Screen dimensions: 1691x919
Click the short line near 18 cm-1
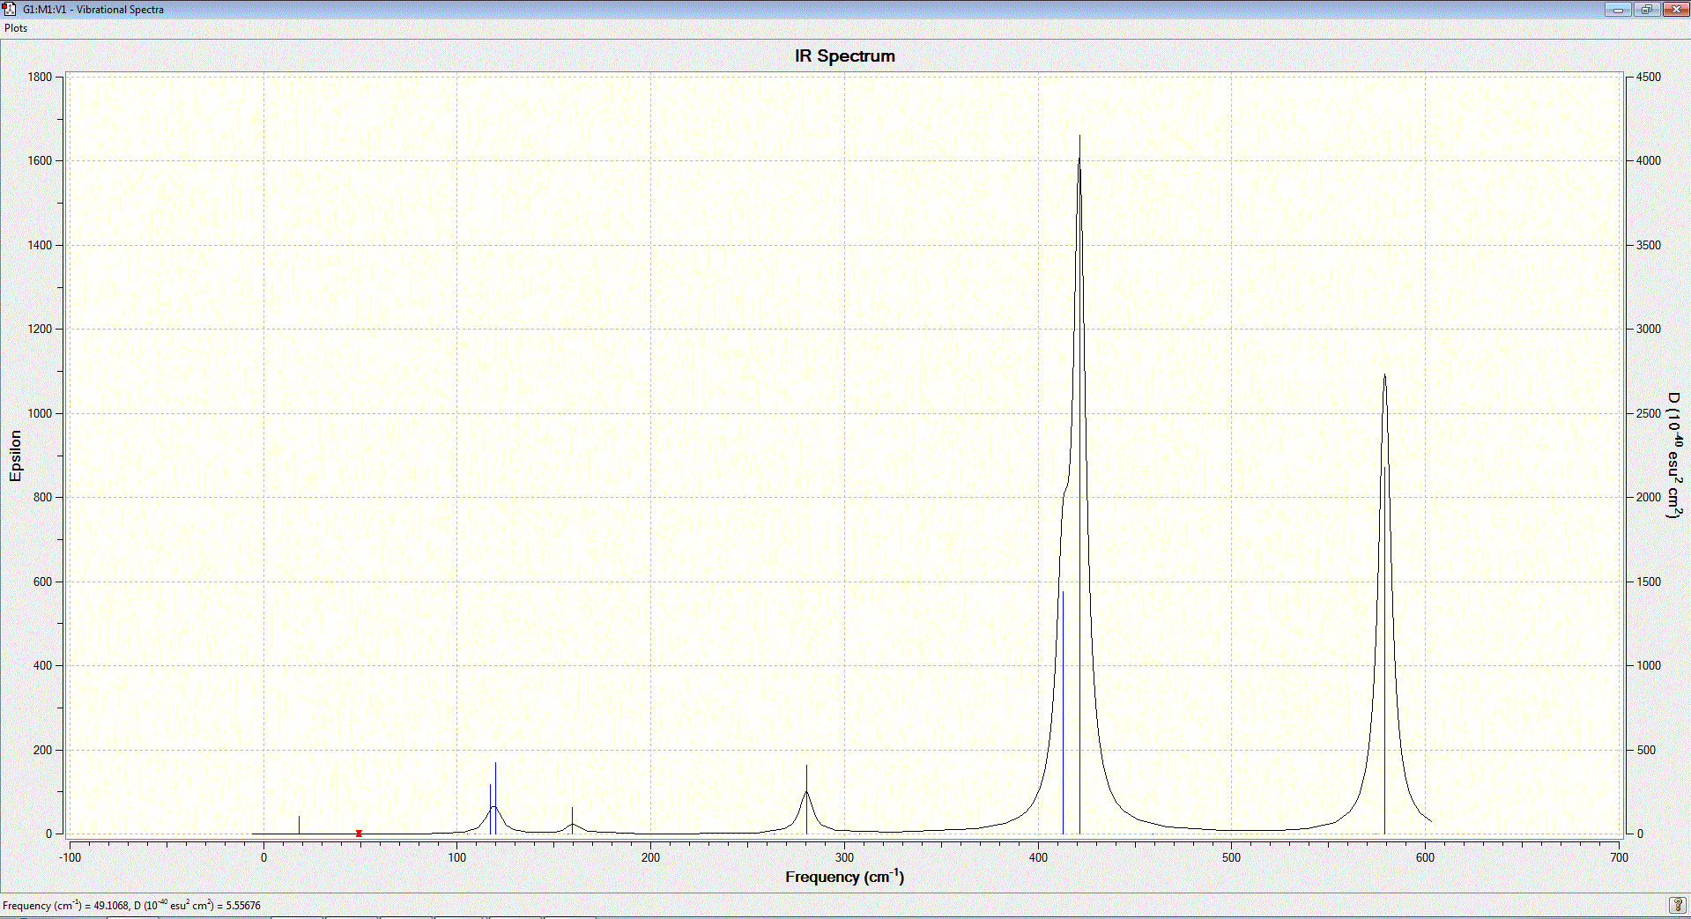coord(299,825)
